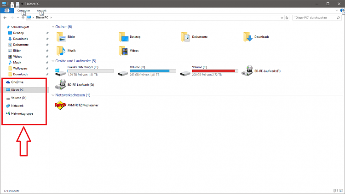Click '12 Elemente' in status bar

coord(11,191)
